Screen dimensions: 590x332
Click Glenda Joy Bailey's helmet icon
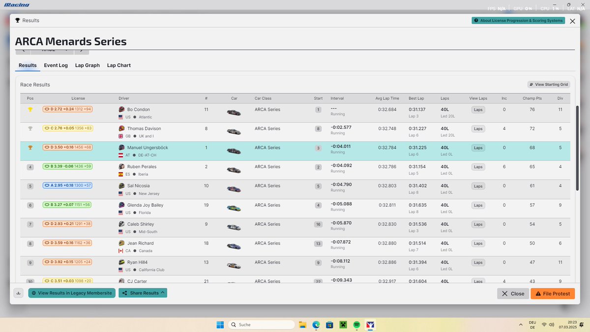[x=122, y=205]
